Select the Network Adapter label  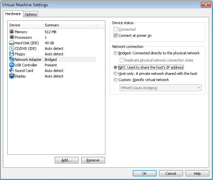pos(28,60)
